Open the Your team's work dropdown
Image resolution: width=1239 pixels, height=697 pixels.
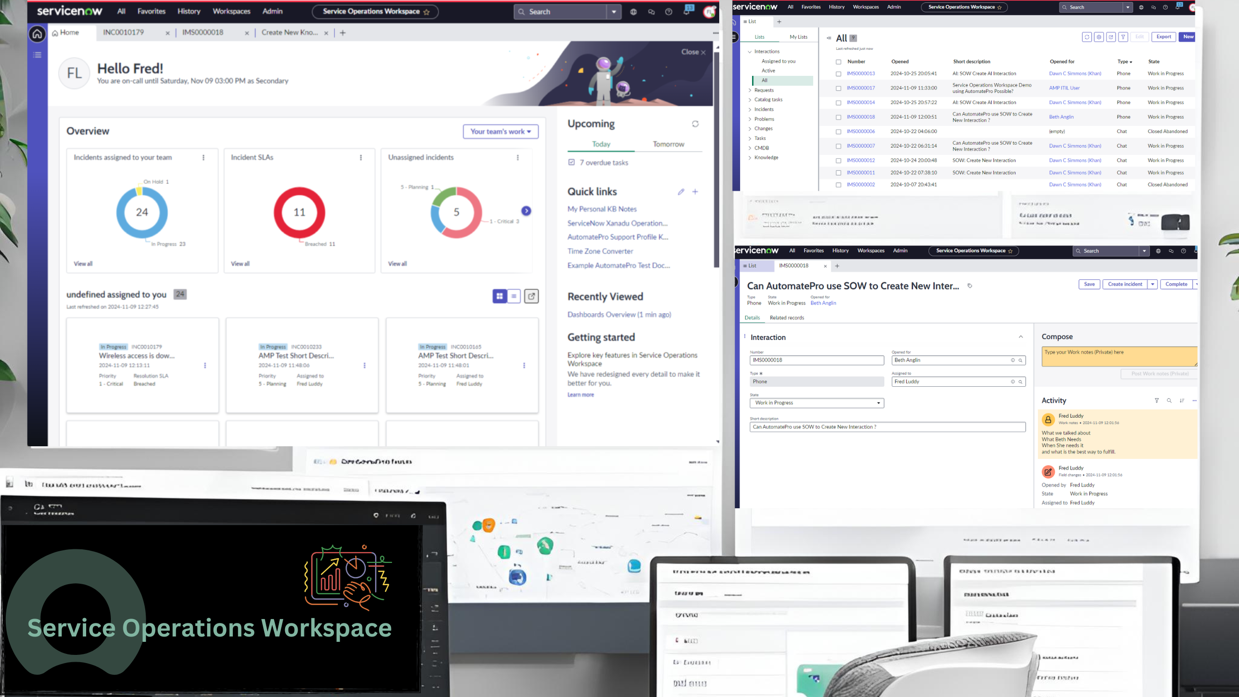pyautogui.click(x=500, y=131)
